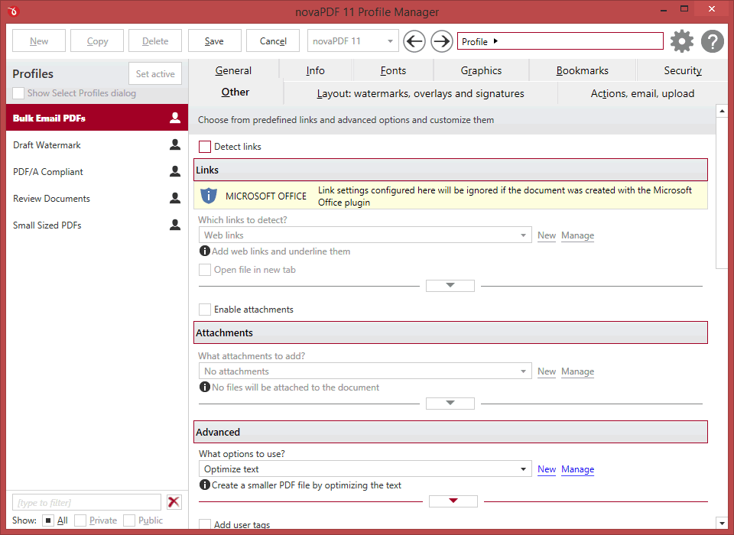Toggle Show Select Profiles dialog checkbox
The height and width of the screenshot is (535, 734).
pos(18,93)
